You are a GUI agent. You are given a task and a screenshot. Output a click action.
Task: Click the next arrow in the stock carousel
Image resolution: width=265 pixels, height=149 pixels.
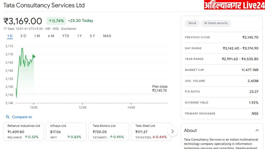[173, 131]
